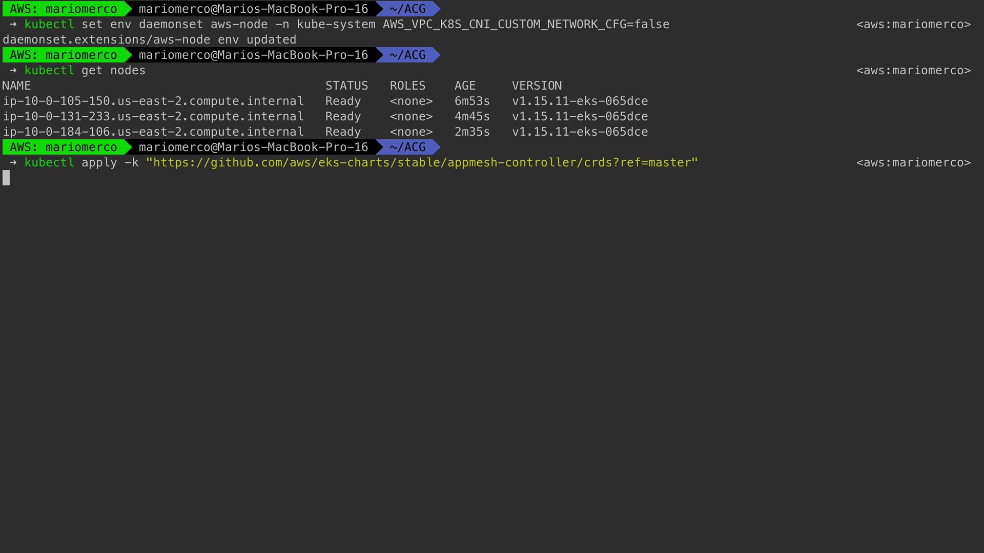Click the github eks-charts URL in the command
984x553 pixels.
tap(421, 163)
